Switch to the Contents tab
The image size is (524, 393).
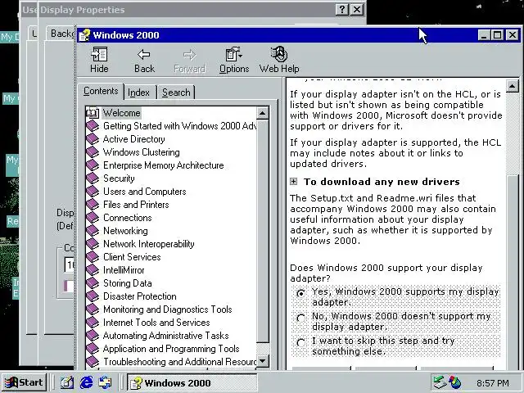coord(101,91)
